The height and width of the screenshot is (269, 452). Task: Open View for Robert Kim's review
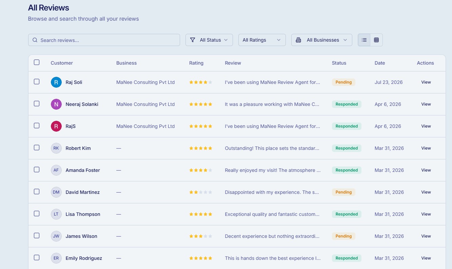click(426, 148)
